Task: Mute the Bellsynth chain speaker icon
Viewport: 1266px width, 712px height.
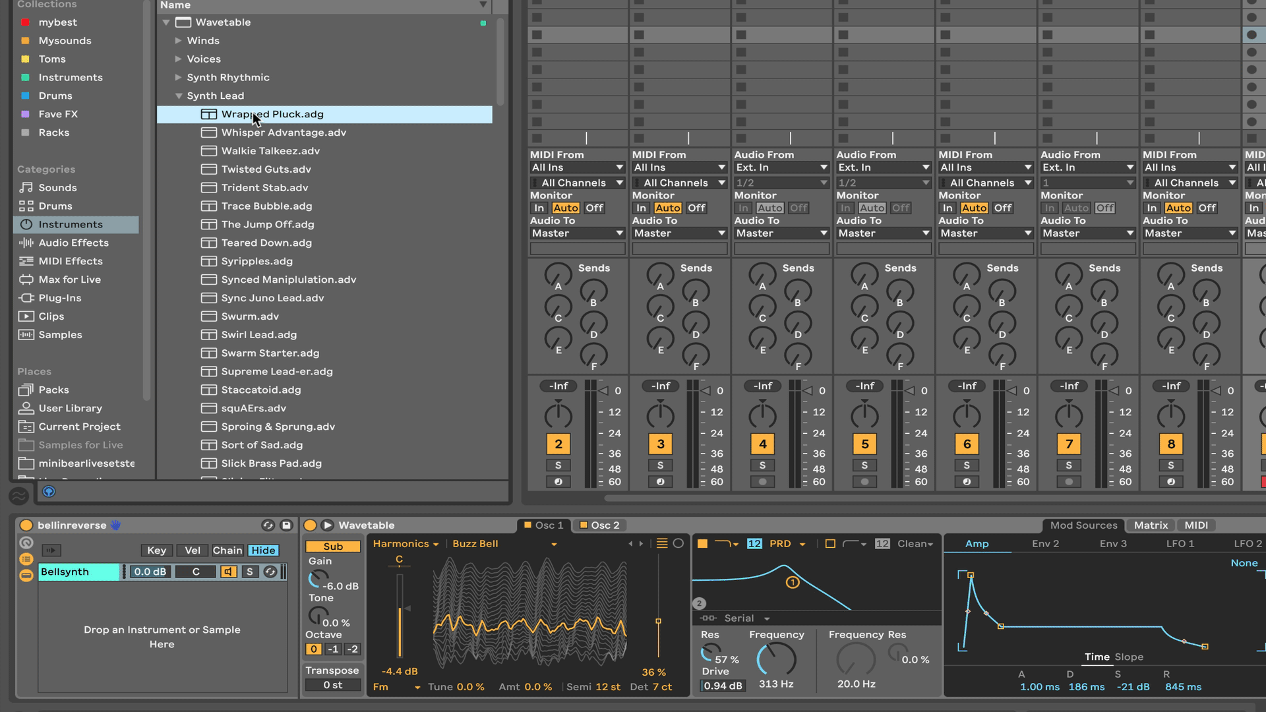Action: click(x=228, y=572)
